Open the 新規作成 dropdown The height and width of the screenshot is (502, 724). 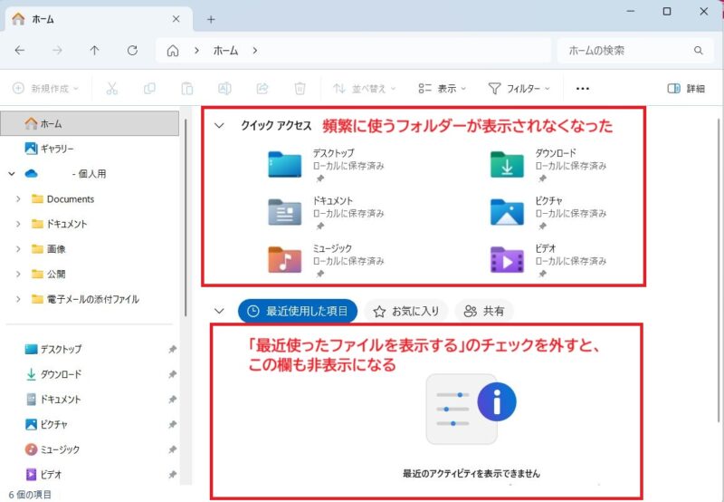coord(45,88)
